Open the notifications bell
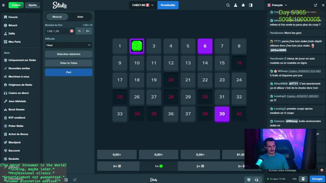The image size is (326, 183). pos(243,5)
